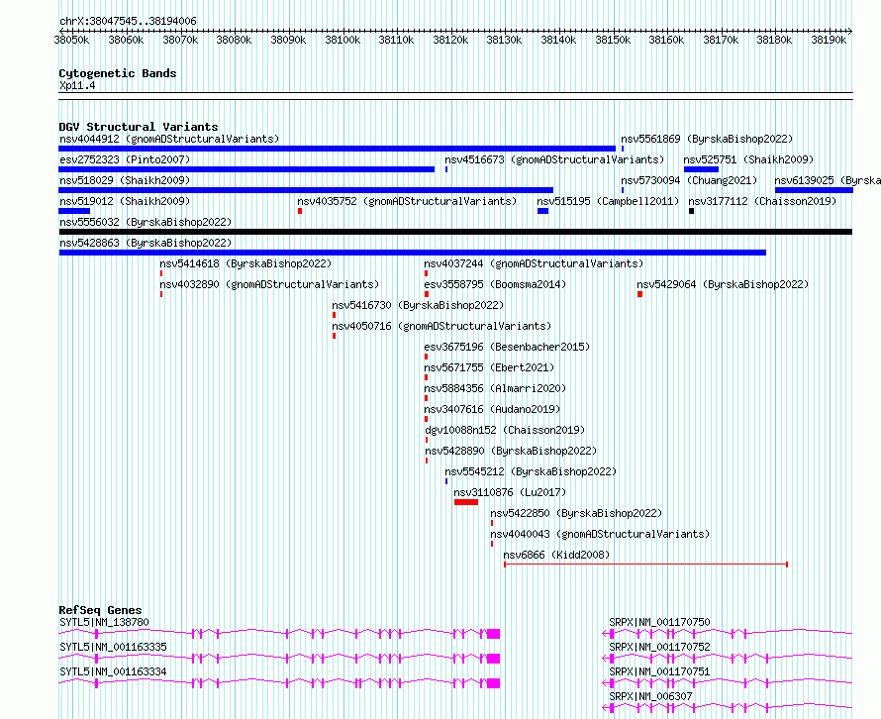Select the esv2752323 (Pinto2007) variant label
Viewport: 881px width, 719px height.
[125, 159]
